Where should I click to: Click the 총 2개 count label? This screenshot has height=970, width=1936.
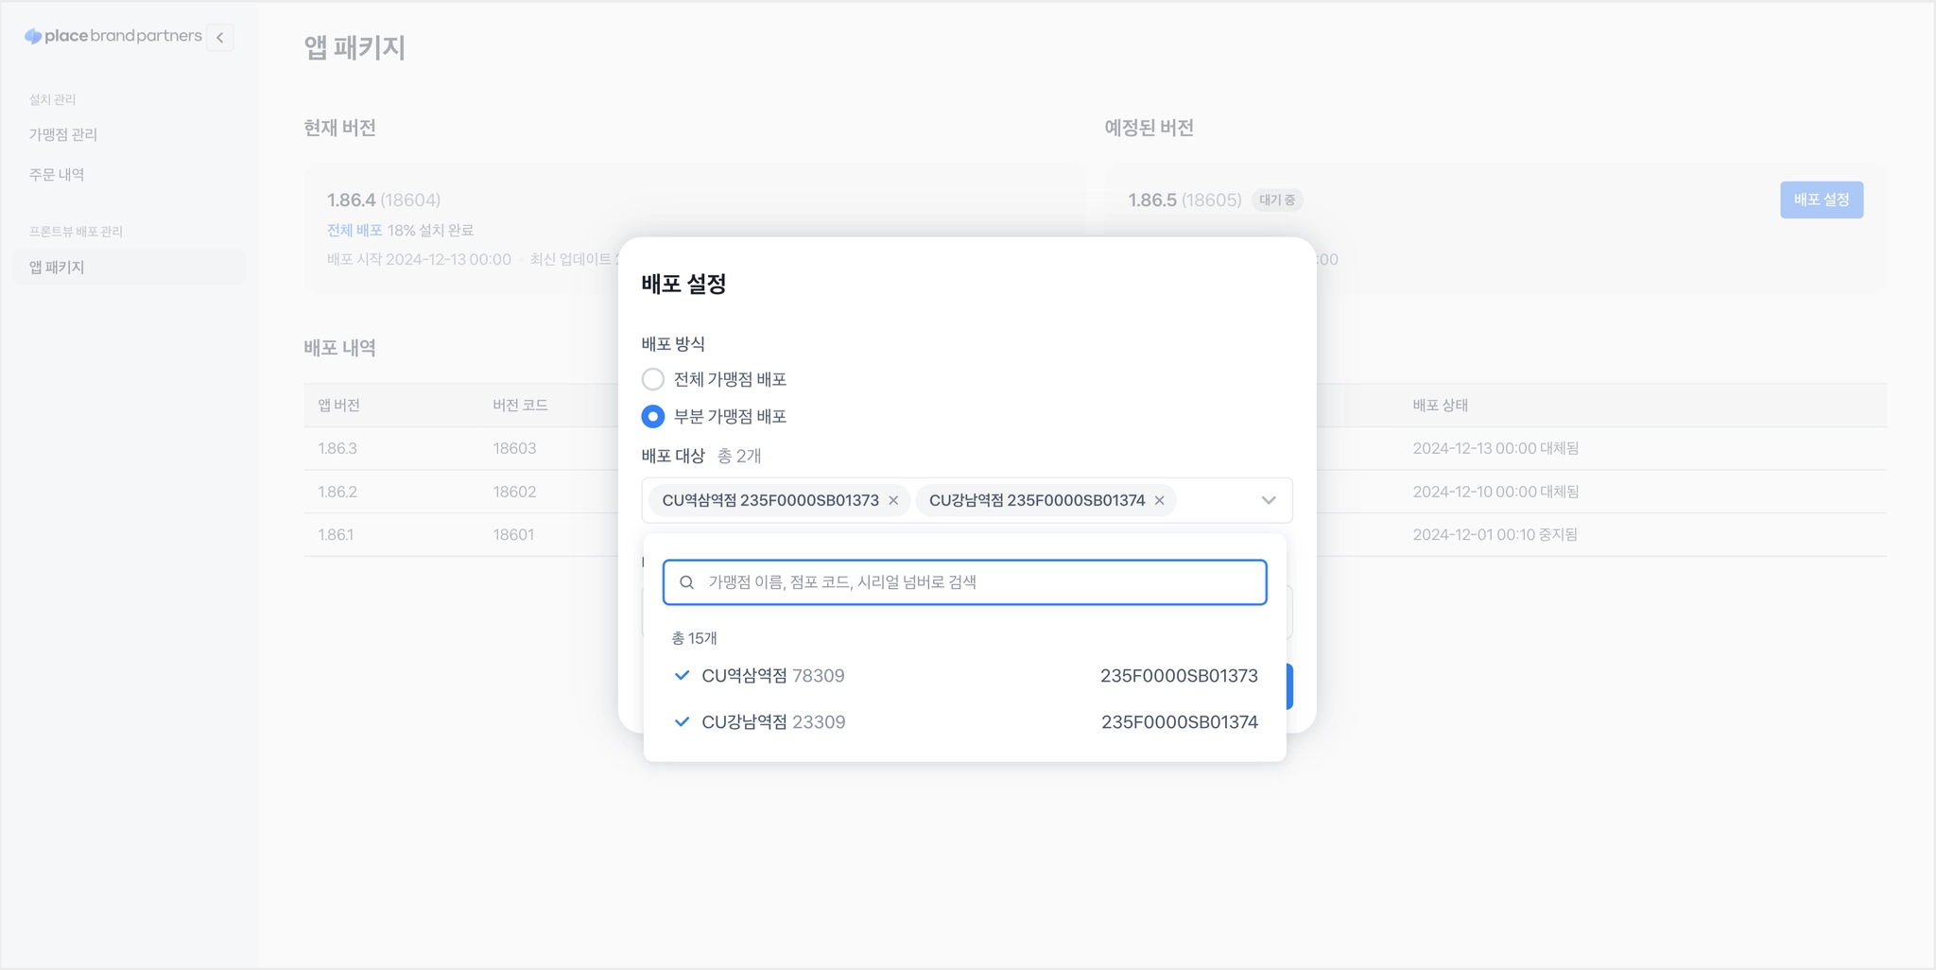pos(739,456)
